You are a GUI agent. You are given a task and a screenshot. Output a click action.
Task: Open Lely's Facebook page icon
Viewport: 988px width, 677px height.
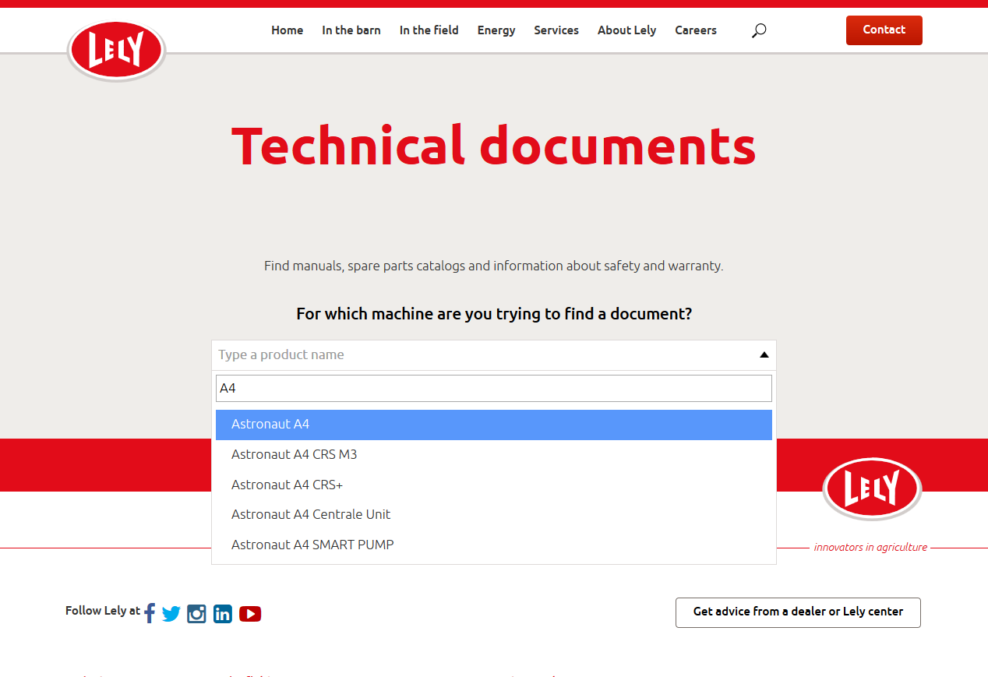[150, 613]
